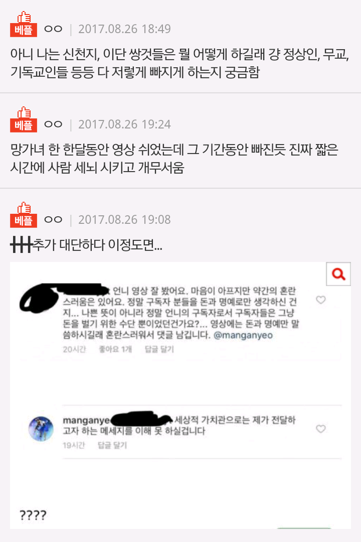Select the ㅇㅇ nickname on 19:24 comment
361x542 pixels.
pos(53,124)
